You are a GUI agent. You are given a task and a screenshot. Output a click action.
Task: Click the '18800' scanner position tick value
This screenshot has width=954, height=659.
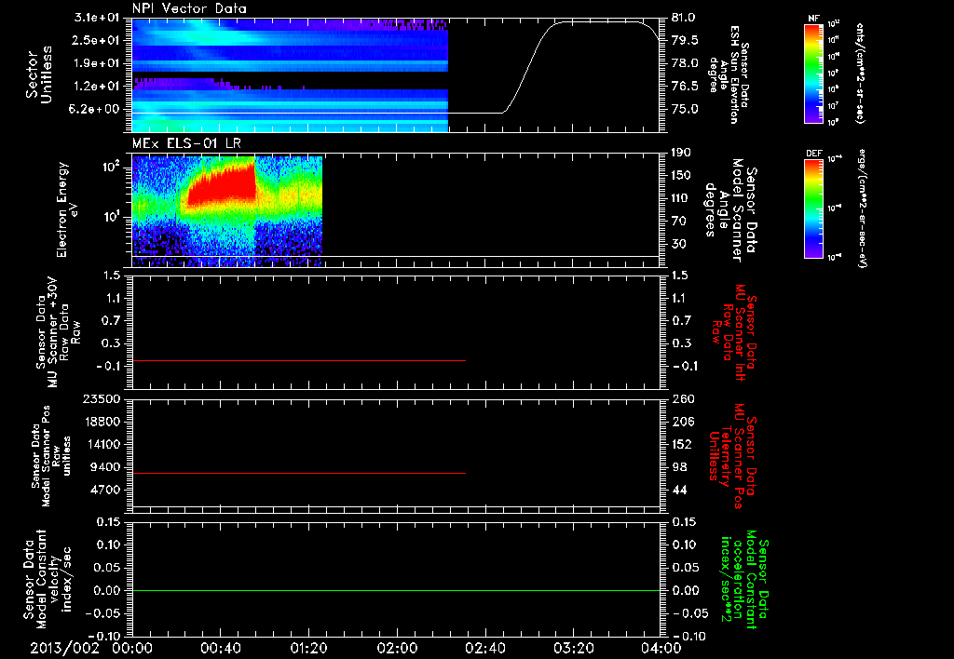click(x=104, y=422)
